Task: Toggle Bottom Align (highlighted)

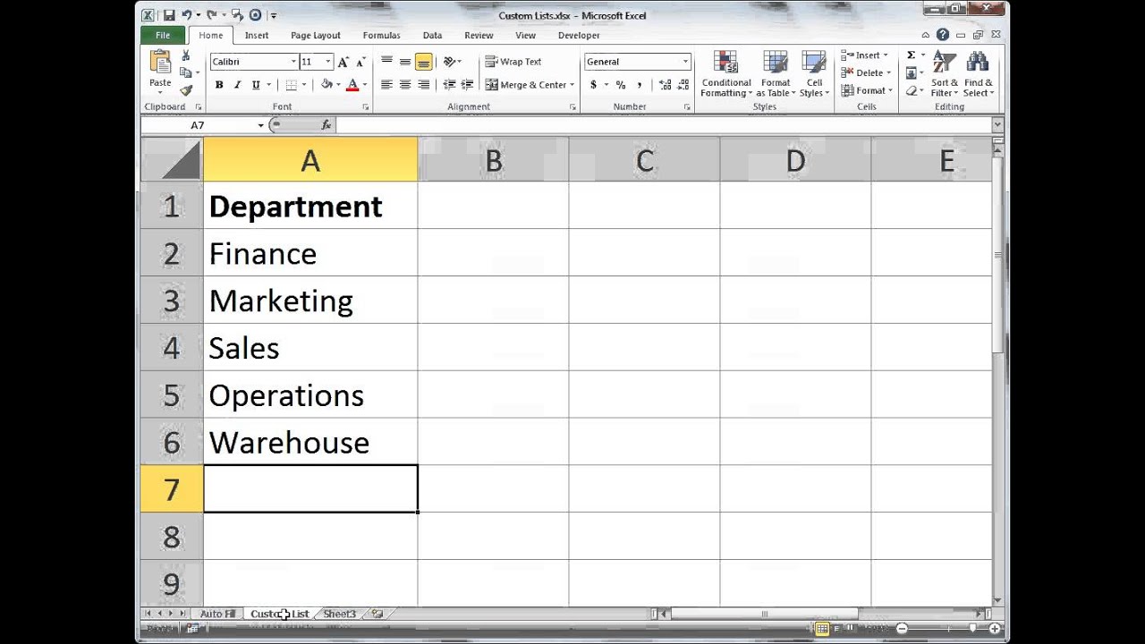Action: (423, 62)
